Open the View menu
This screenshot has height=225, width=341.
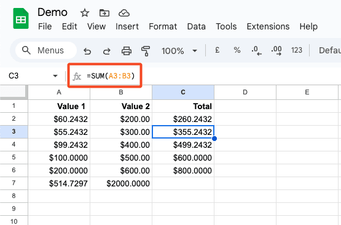point(96,26)
